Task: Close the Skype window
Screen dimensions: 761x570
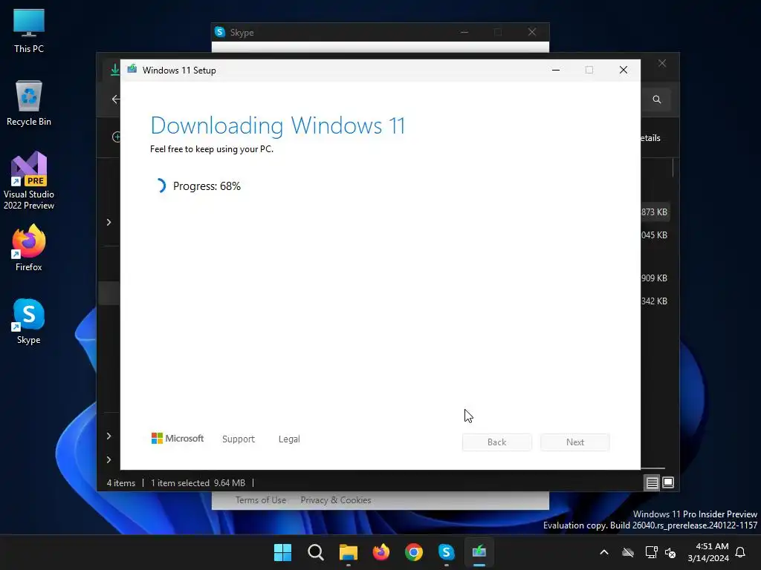Action: 532,32
